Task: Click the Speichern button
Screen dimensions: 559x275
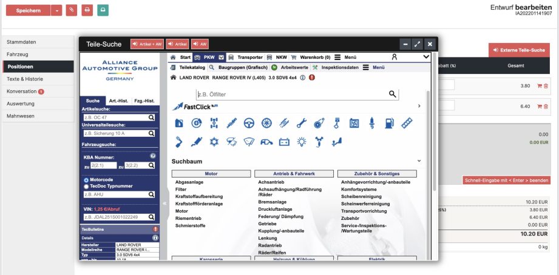Action: [x=28, y=10]
